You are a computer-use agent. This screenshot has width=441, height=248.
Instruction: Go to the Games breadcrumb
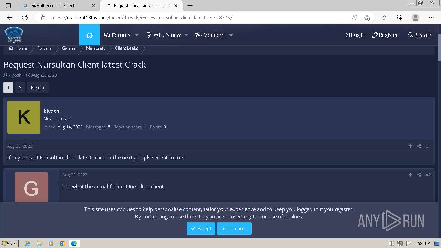point(69,48)
